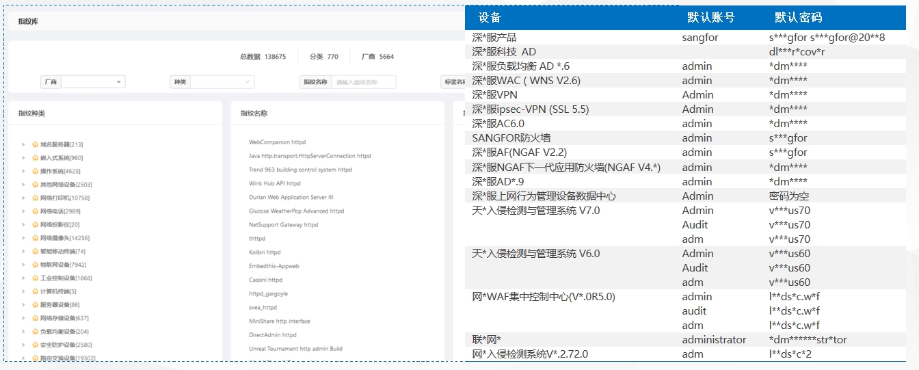Select MiniShare http interface entry
Screen dimensions: 919x370
pyautogui.click(x=280, y=321)
